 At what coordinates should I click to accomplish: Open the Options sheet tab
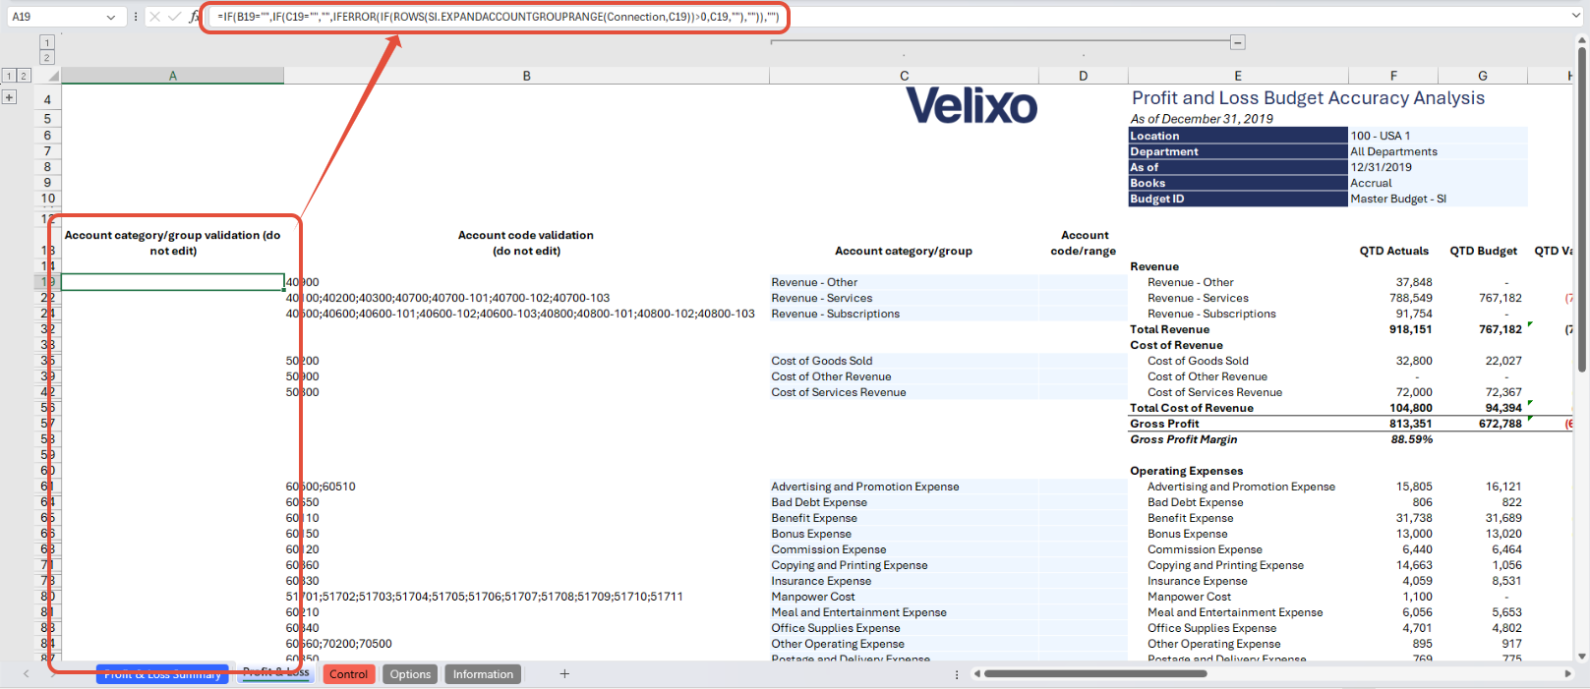410,674
